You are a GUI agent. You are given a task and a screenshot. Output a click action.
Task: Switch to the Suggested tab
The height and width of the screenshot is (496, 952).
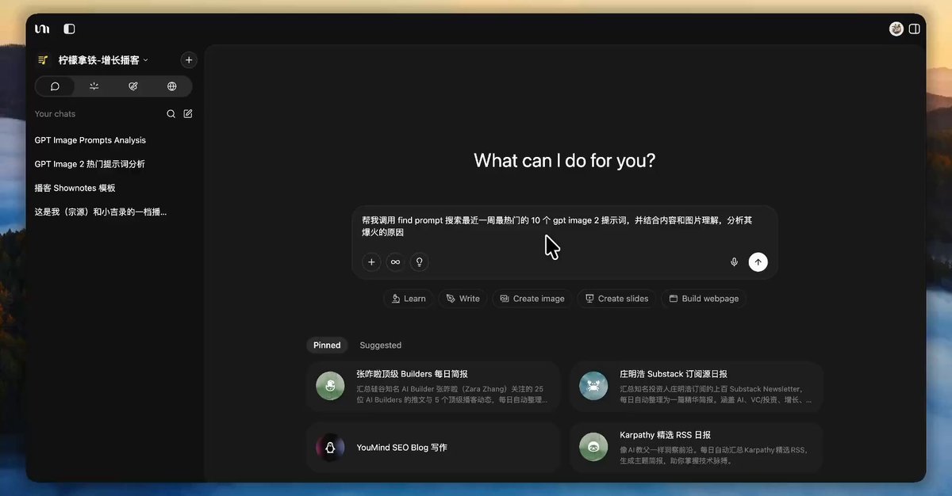pyautogui.click(x=381, y=345)
